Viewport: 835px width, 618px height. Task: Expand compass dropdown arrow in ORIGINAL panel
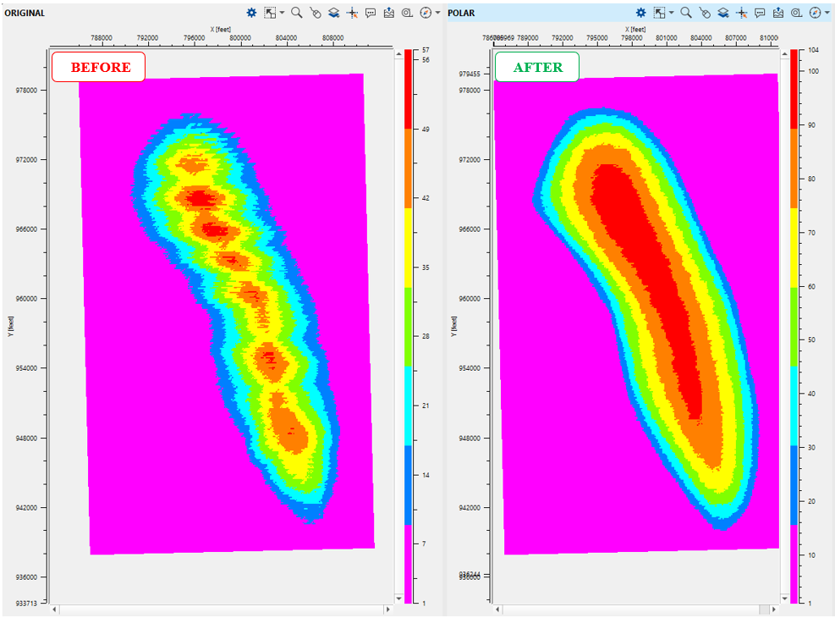[437, 13]
